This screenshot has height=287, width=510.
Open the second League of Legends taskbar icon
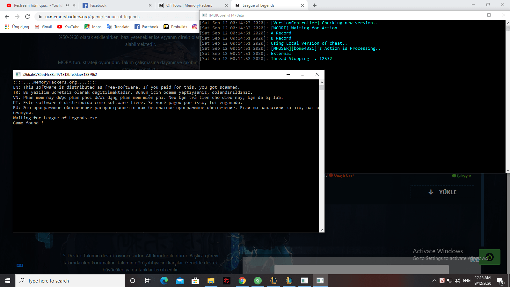click(x=289, y=281)
